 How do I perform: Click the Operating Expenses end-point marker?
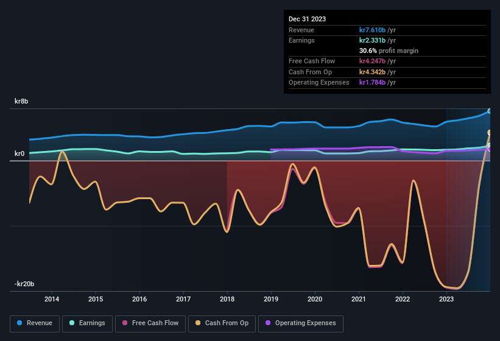pyautogui.click(x=490, y=149)
